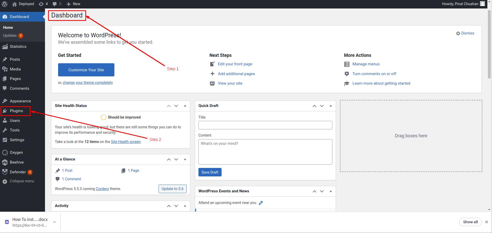The height and width of the screenshot is (233, 492).
Task: Move Site Health Status box down
Action: [176, 106]
